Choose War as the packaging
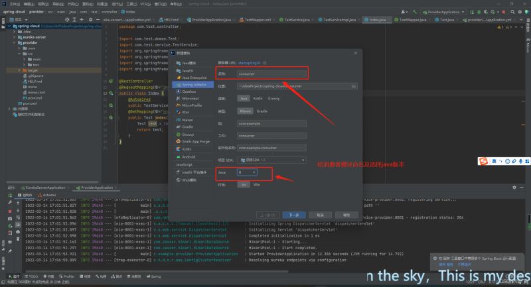 (x=256, y=184)
